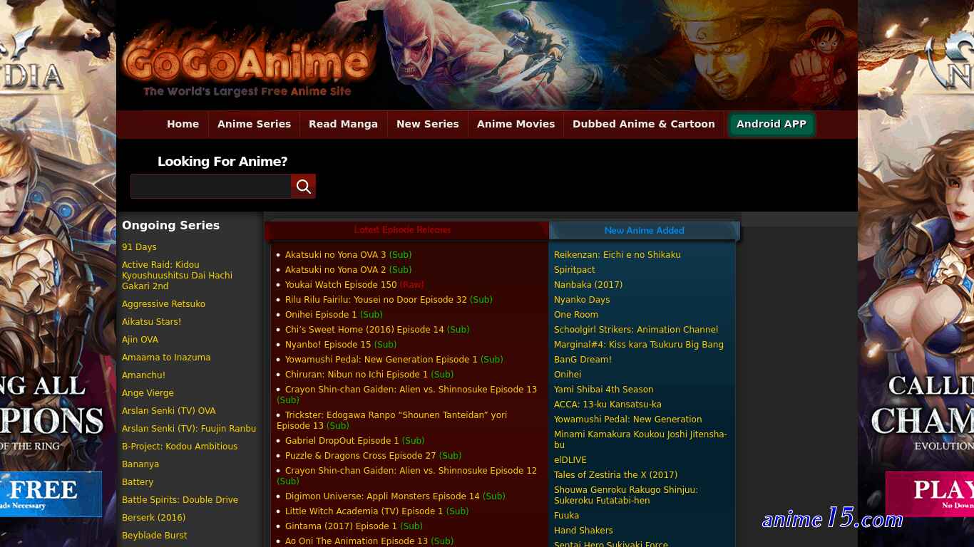Open Puzzle & Dragons Cross Episode 27
This screenshot has width=974, height=547.
(x=360, y=455)
